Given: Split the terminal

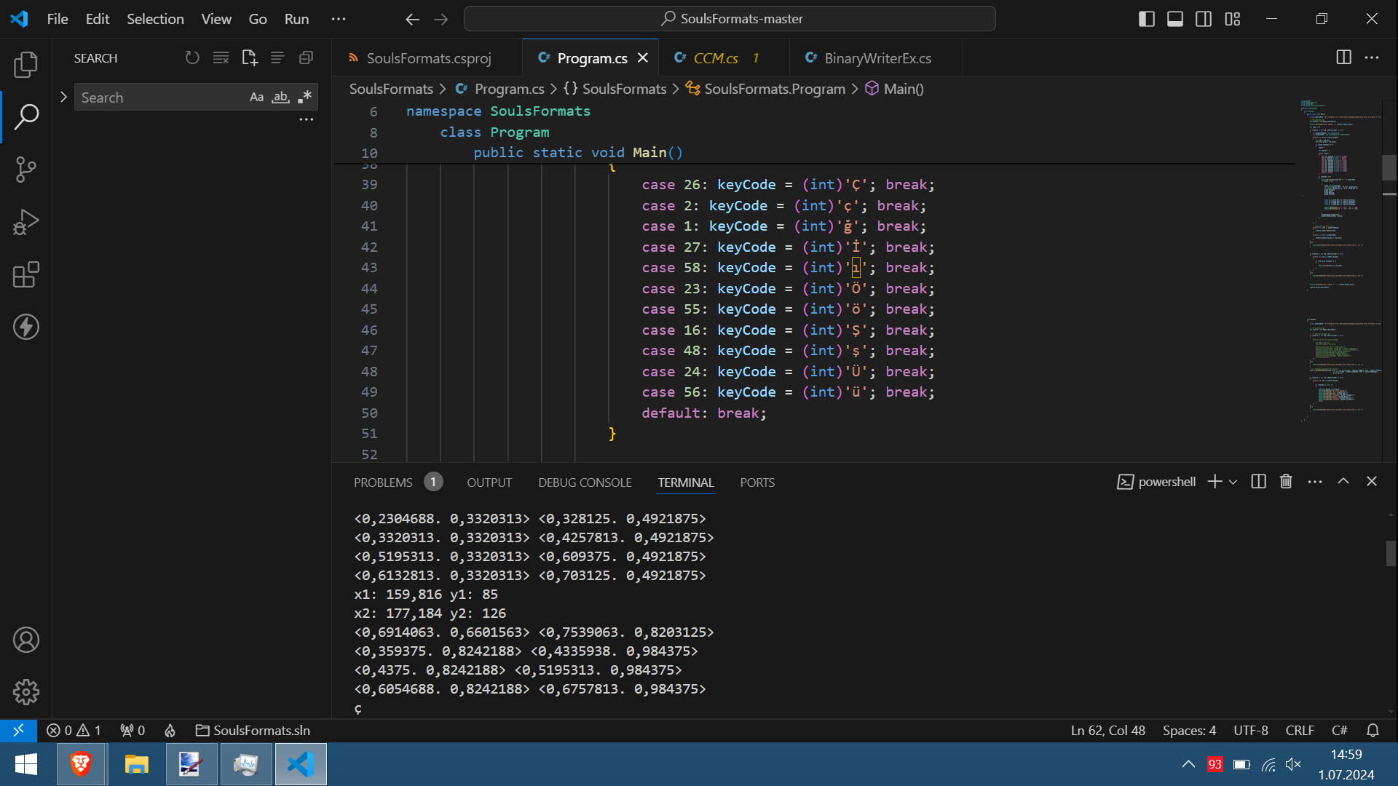Looking at the screenshot, I should [x=1258, y=482].
